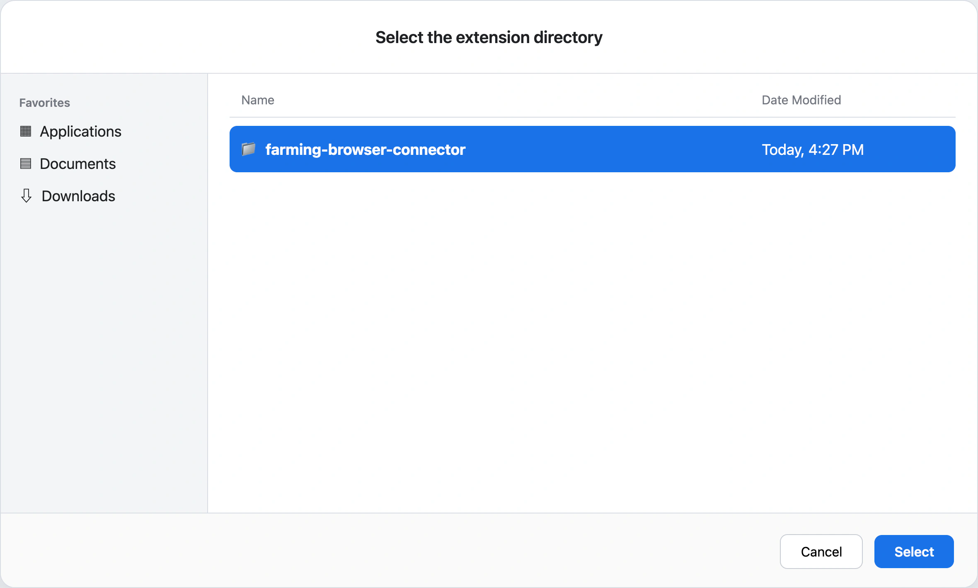The height and width of the screenshot is (588, 978).
Task: Click the farming-browser-connector folder icon
Action: click(x=249, y=149)
